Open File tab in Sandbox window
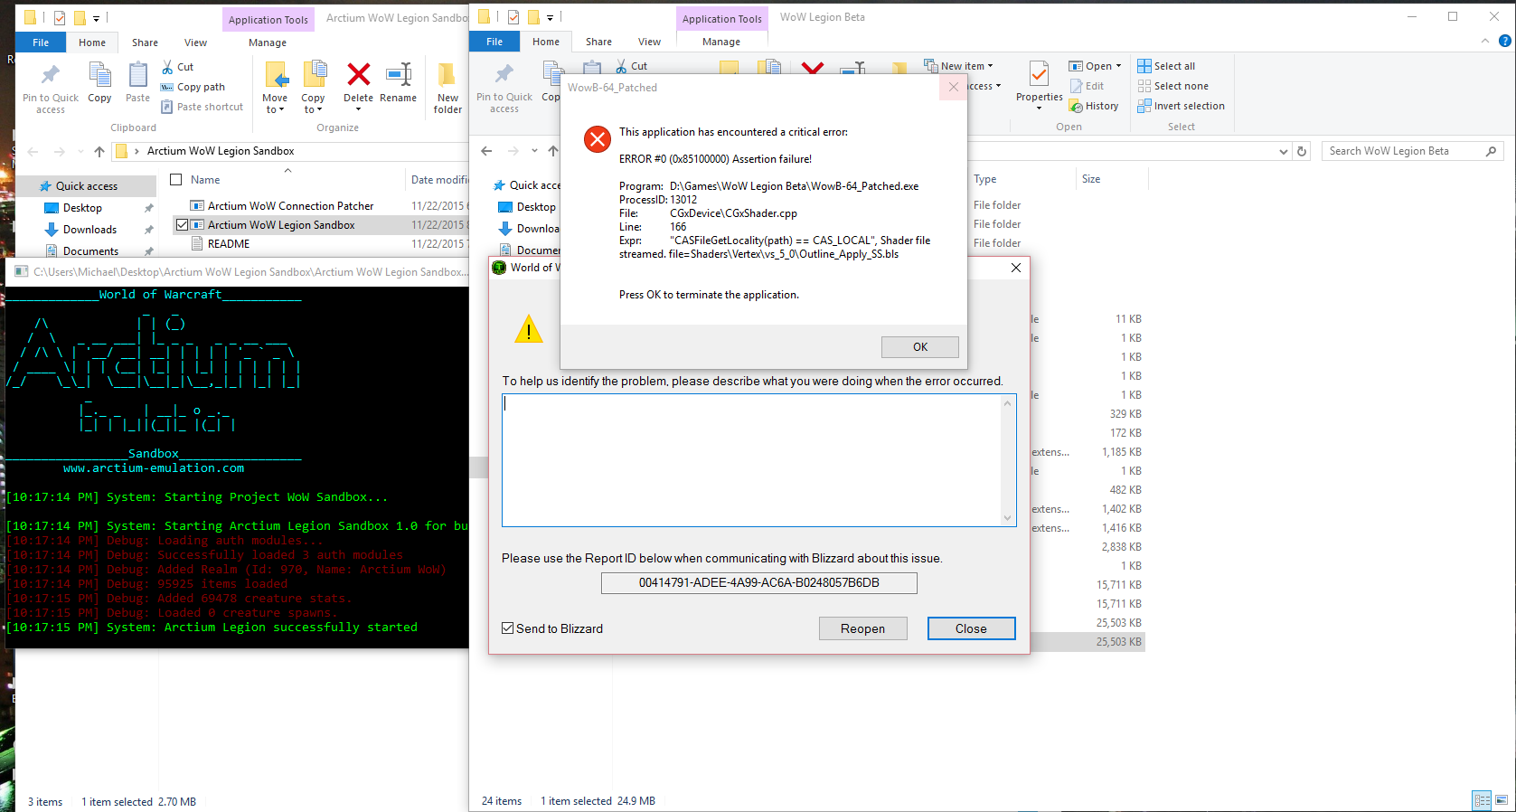Screen dimensions: 1516x812 41,42
